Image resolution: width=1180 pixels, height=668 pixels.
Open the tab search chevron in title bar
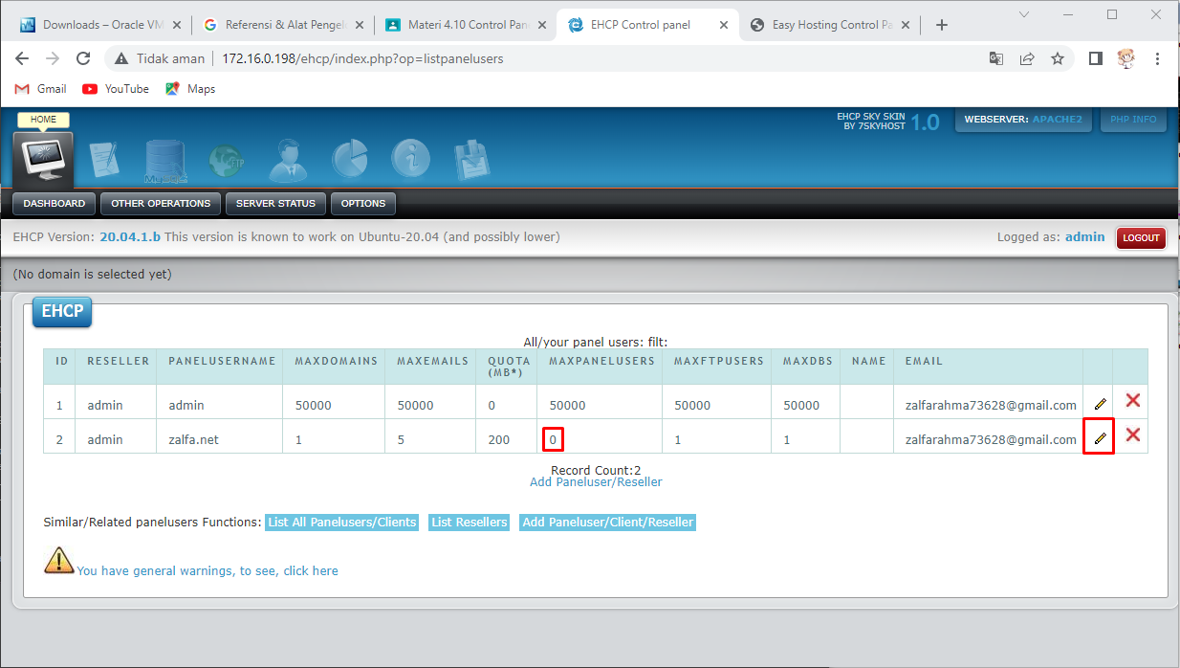(x=1024, y=14)
